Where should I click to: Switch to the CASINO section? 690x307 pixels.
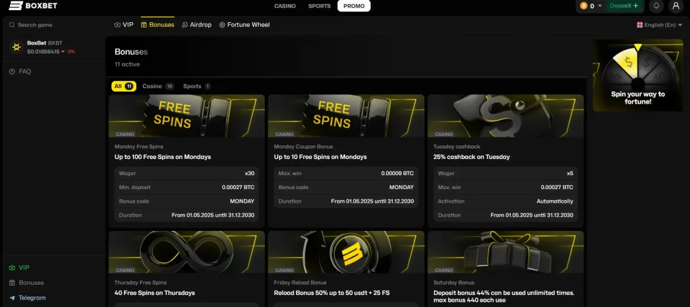click(x=285, y=6)
